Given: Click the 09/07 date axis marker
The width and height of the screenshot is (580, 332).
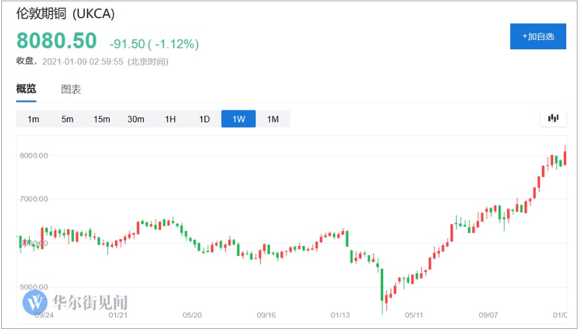Looking at the screenshot, I should pos(488,315).
